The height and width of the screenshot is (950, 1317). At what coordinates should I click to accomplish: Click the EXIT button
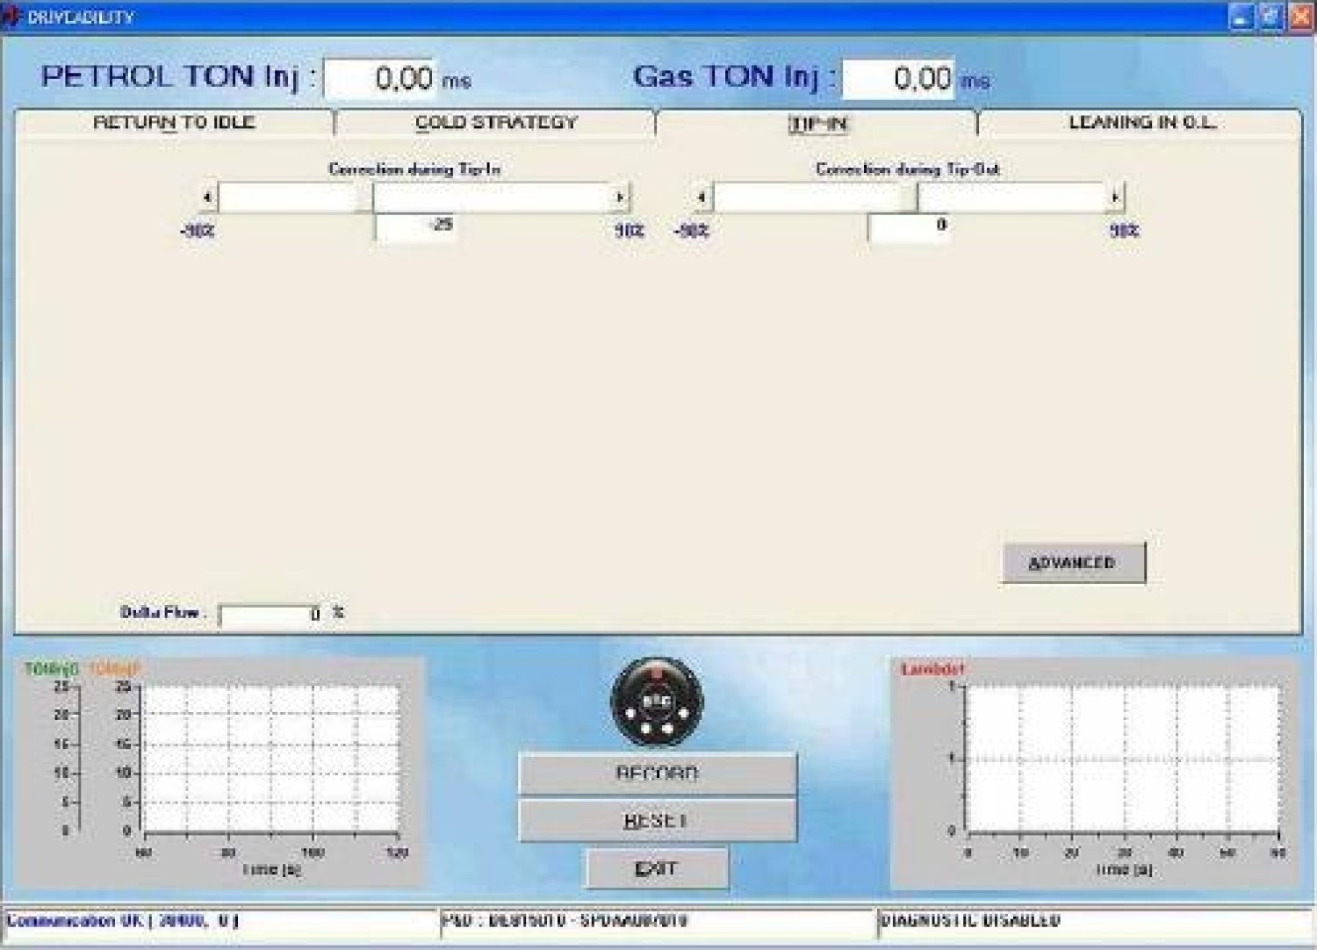(657, 868)
